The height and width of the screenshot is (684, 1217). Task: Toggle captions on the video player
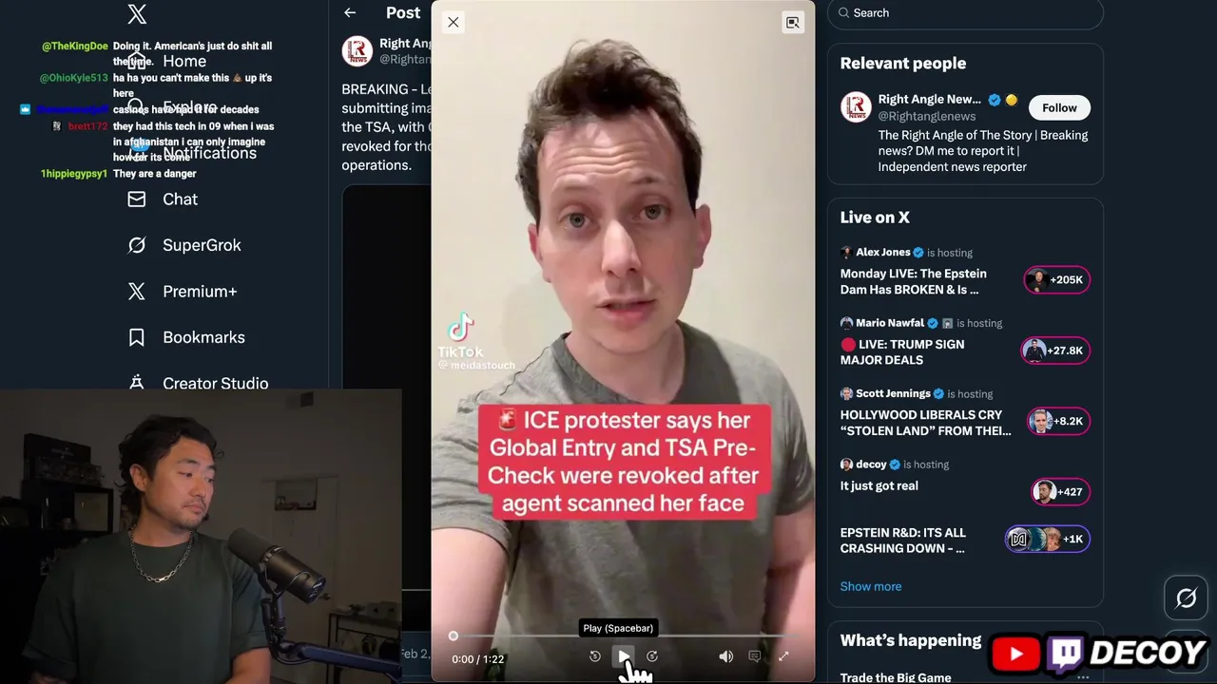pos(754,656)
